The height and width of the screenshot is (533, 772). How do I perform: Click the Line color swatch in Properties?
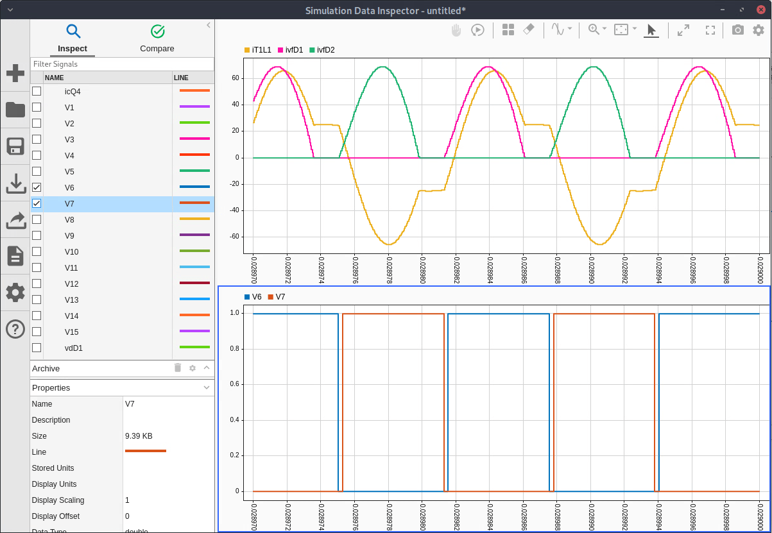pos(146,452)
